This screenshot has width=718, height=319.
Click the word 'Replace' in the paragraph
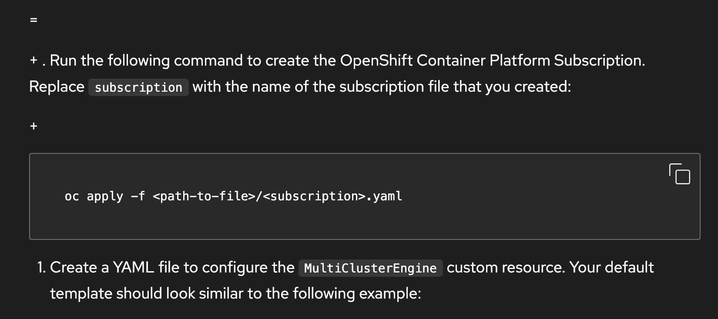(x=57, y=87)
